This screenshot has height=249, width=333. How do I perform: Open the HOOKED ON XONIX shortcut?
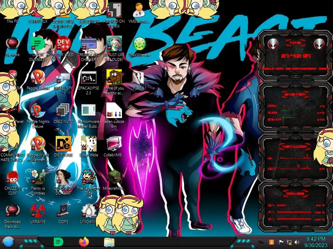click(x=114, y=15)
